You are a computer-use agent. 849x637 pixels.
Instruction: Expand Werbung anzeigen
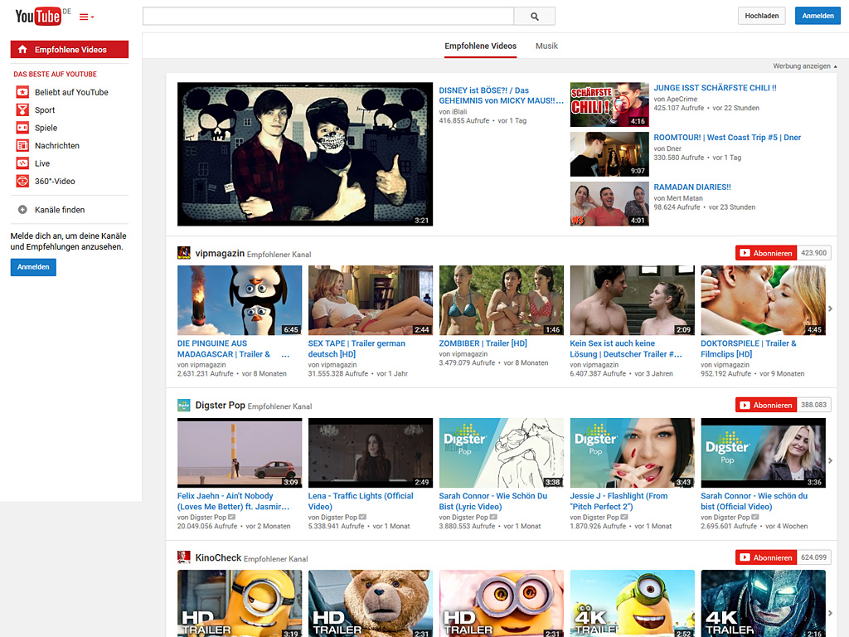pos(804,66)
